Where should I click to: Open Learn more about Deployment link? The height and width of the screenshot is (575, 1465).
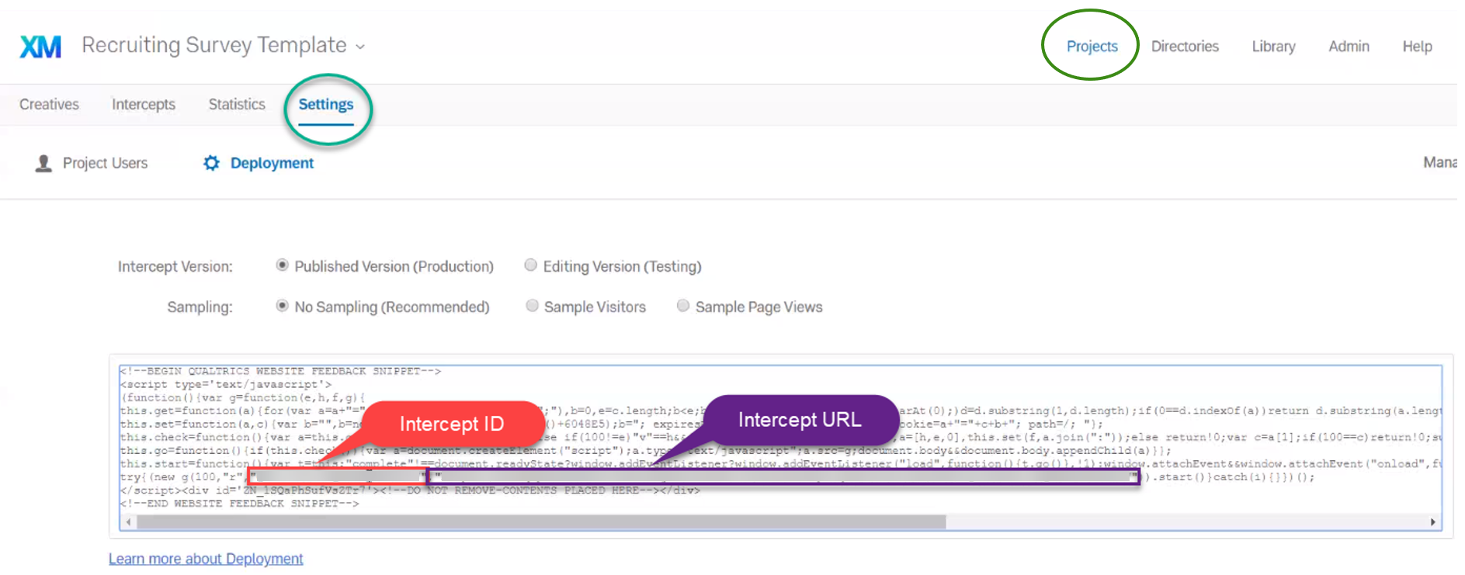(x=206, y=559)
